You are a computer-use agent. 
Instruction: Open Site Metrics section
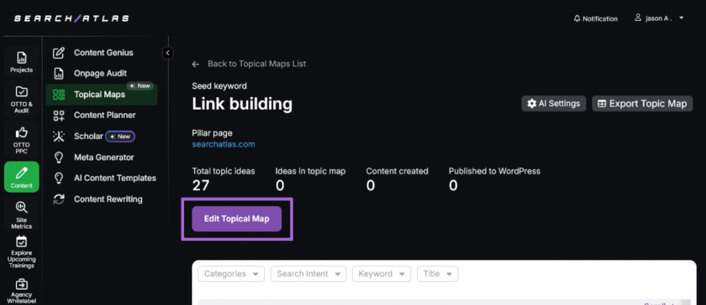(21, 215)
